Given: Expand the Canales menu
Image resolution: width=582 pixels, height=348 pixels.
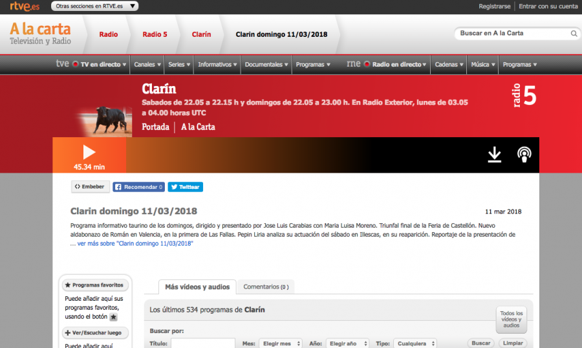Looking at the screenshot, I should [147, 65].
